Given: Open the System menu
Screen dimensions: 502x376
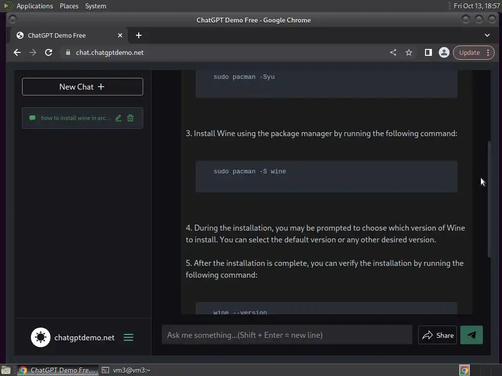Looking at the screenshot, I should pos(96,6).
